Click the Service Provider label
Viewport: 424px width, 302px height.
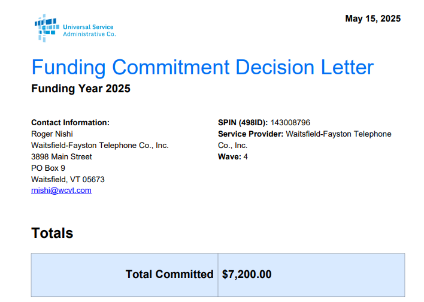250,134
